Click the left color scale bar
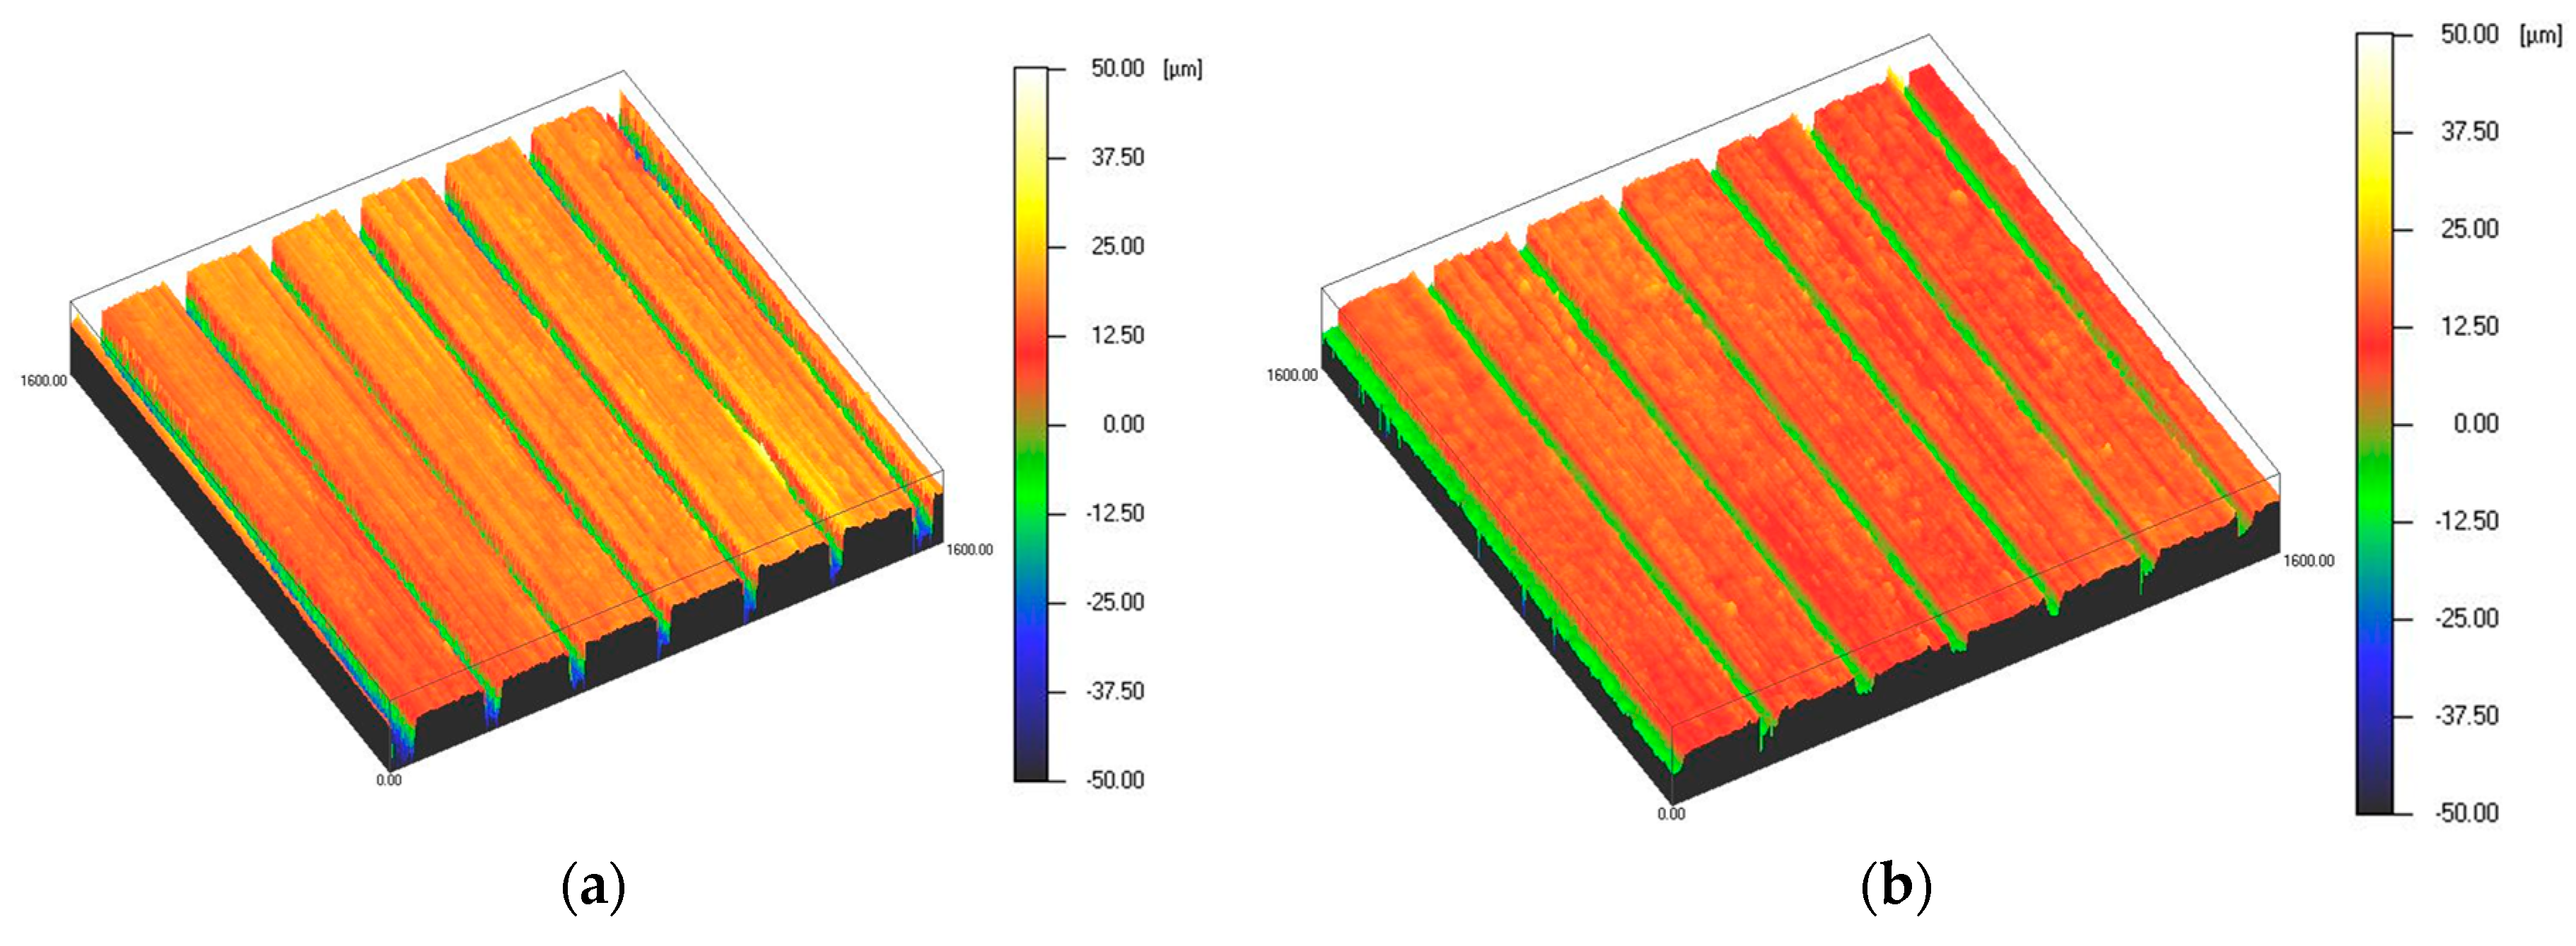 (1030, 424)
